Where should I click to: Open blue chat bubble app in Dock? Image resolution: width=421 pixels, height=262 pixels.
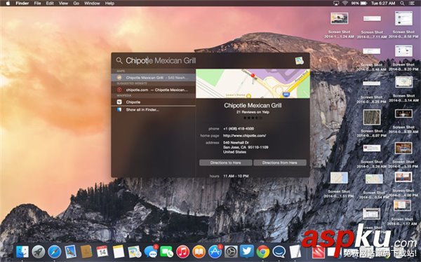tap(279, 252)
